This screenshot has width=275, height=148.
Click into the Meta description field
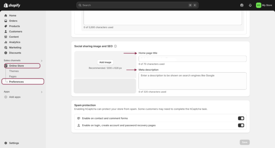192,81
